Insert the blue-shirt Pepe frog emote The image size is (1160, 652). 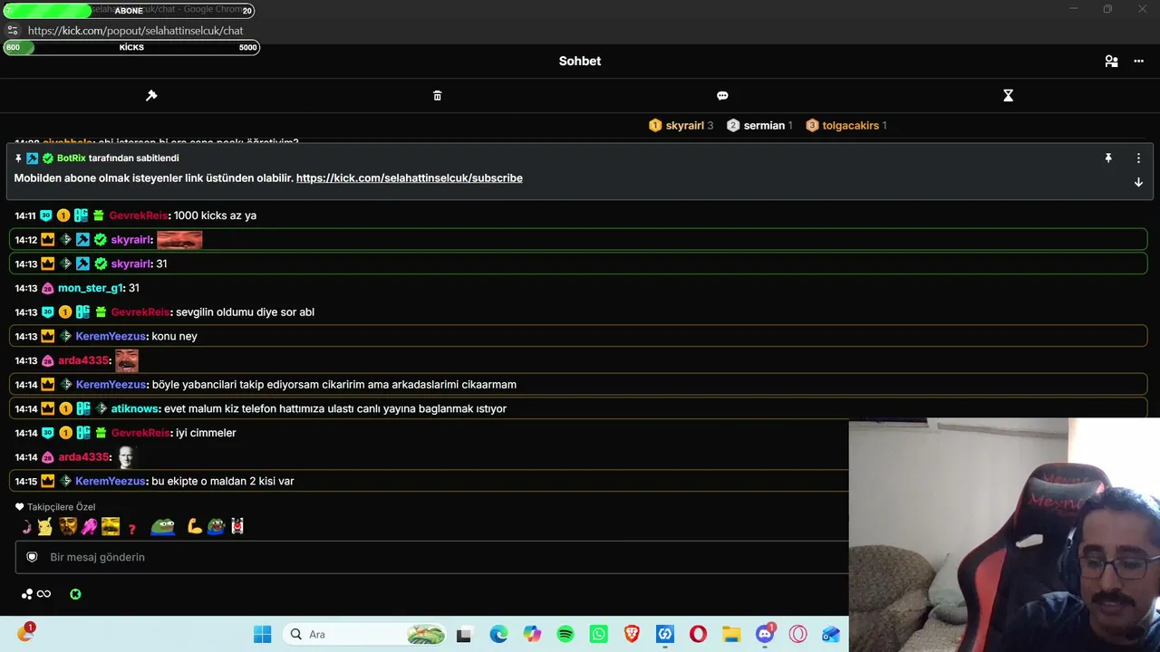click(x=163, y=526)
